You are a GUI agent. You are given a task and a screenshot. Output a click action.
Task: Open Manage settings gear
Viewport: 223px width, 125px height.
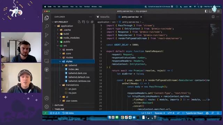47,107
